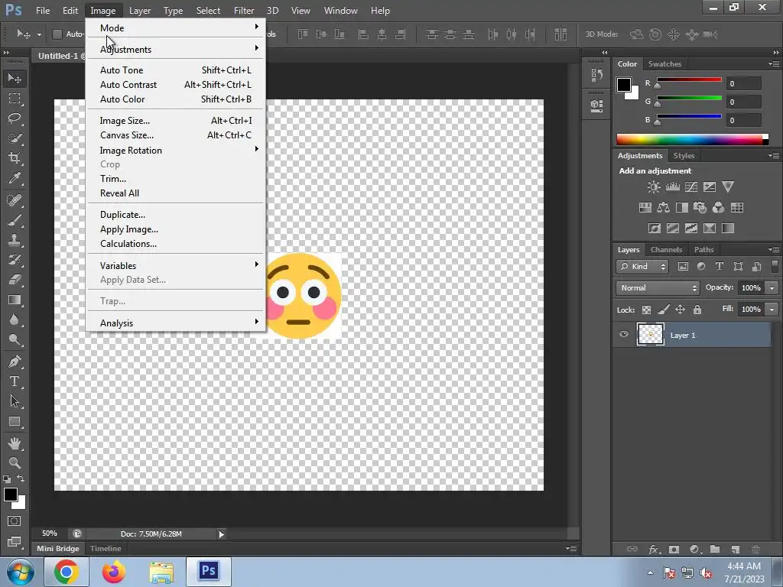Click the G value input field
The image size is (783, 587).
743,102
